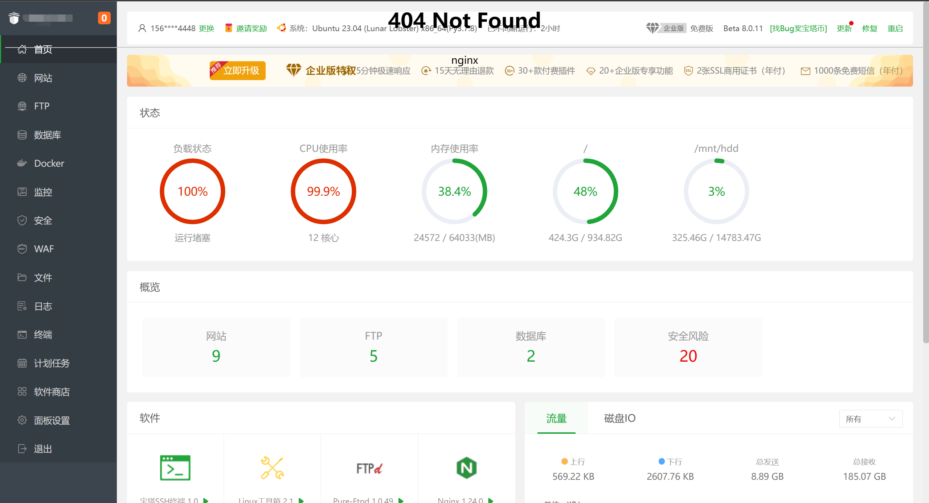Viewport: 929px width, 503px height.
Task: Click the 更新 update link
Action: [x=844, y=28]
